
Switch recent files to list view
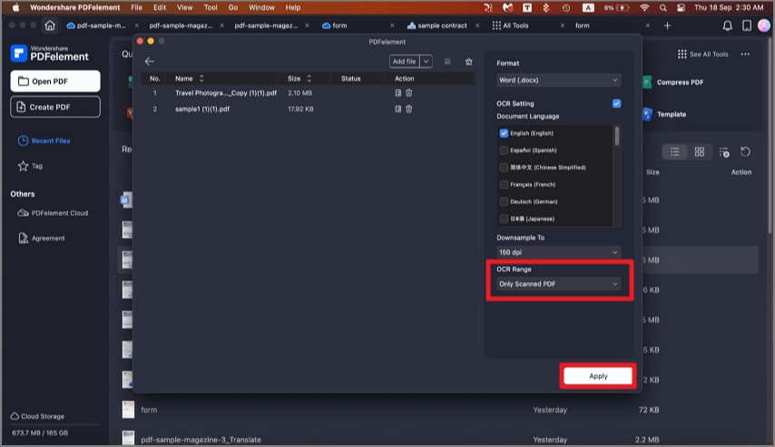674,152
